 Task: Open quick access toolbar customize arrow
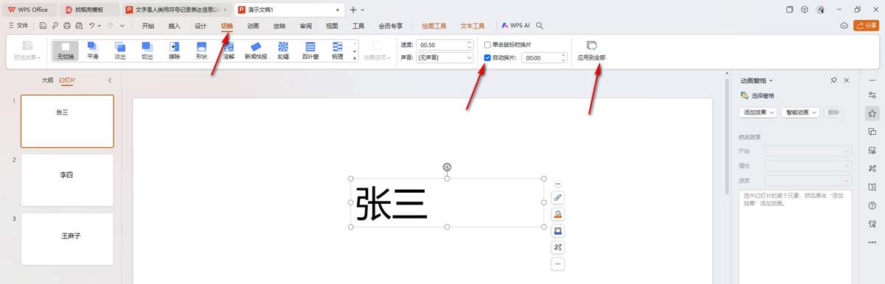click(x=122, y=25)
